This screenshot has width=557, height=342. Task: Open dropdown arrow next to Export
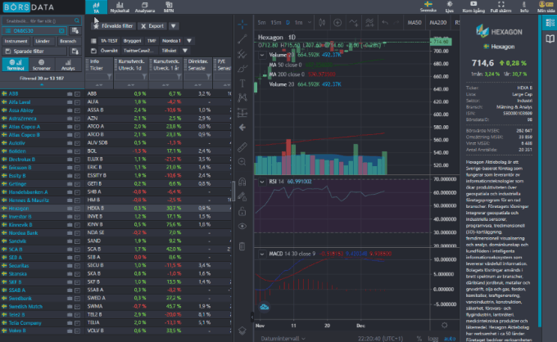(174, 26)
